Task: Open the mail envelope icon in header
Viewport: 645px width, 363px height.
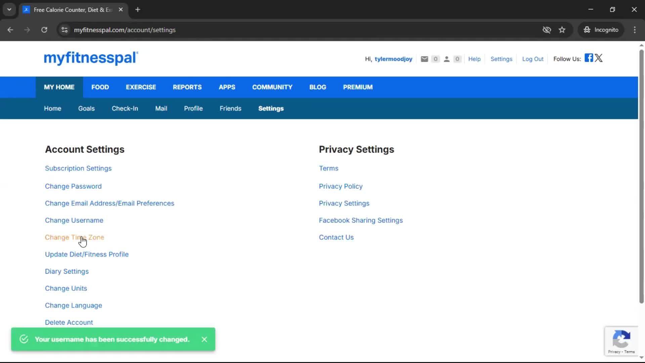Action: (x=424, y=59)
